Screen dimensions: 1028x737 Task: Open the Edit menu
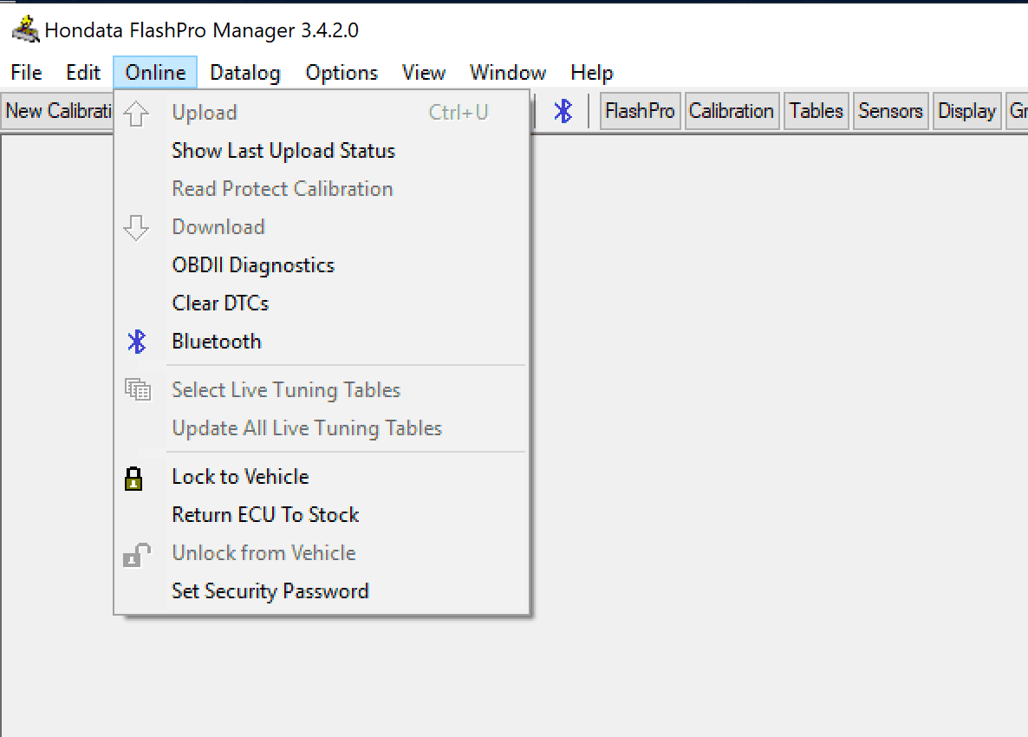tap(83, 73)
